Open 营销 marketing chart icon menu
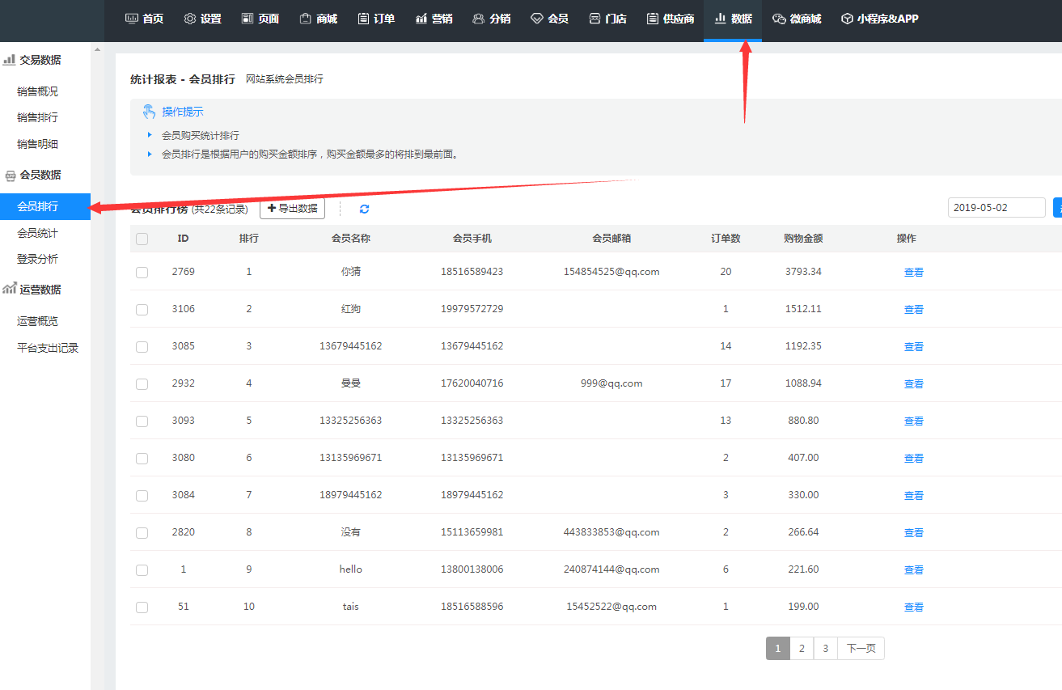This screenshot has height=690, width=1062. point(434,19)
